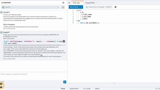The width and height of the screenshot is (160, 90).
Task: Open Coginiti Demo connection selector
Action: tap(99, 7)
